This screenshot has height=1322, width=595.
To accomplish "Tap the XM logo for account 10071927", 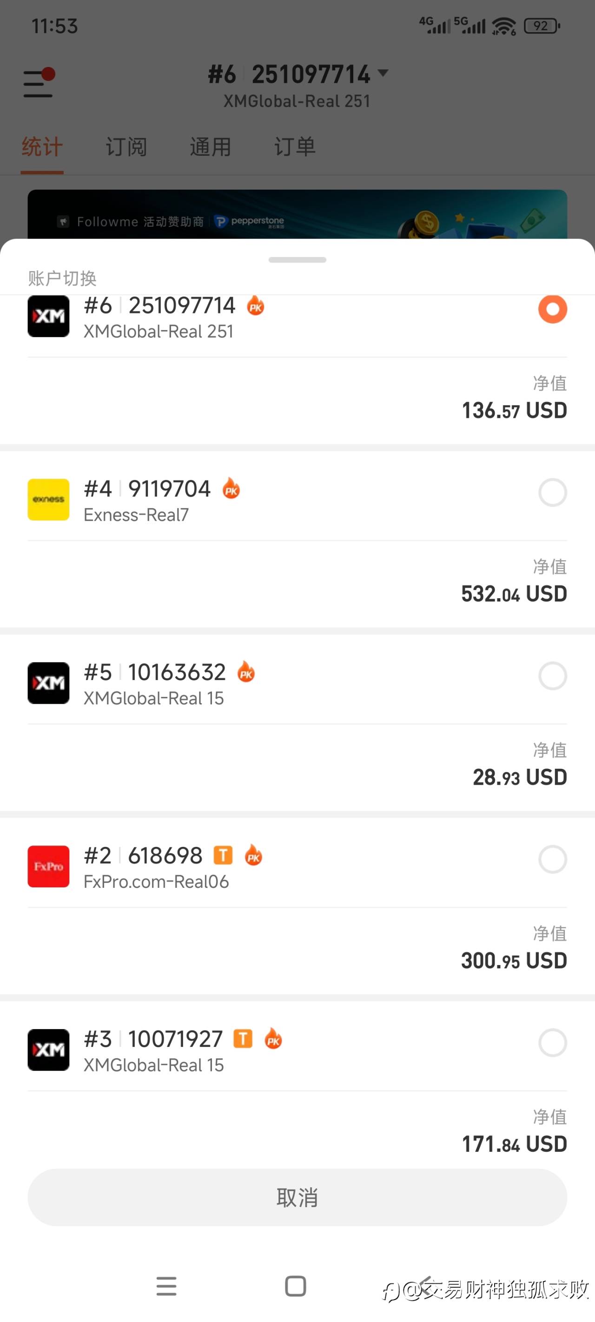I will click(48, 1050).
